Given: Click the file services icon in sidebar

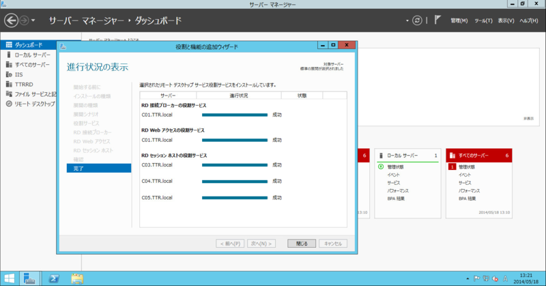Looking at the screenshot, I should click(9, 94).
